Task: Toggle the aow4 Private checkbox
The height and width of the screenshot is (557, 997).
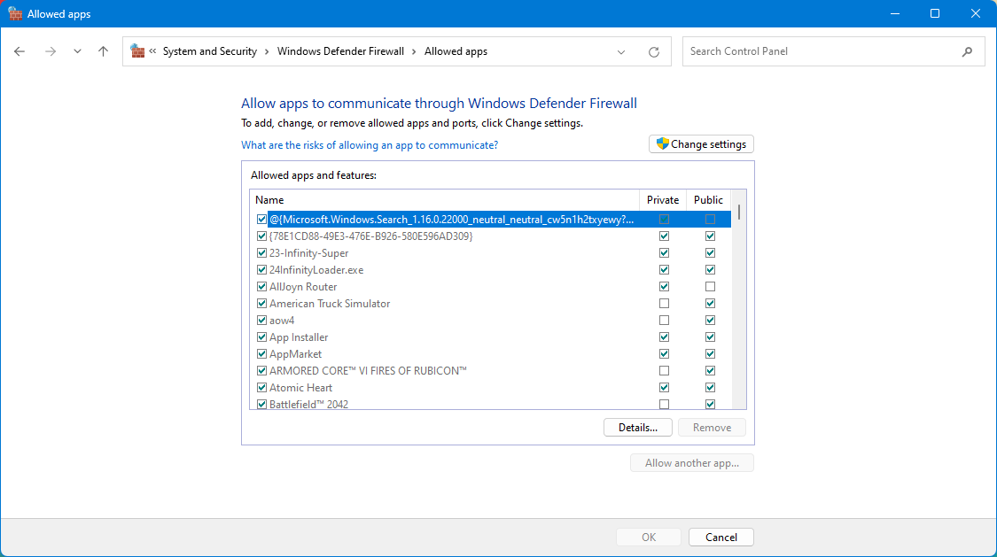Action: tap(665, 320)
